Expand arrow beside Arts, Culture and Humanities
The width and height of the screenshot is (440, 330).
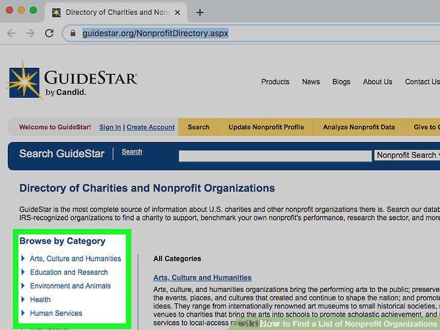23,258
